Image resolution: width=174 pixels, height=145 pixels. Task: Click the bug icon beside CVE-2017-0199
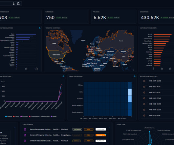coord(144,93)
